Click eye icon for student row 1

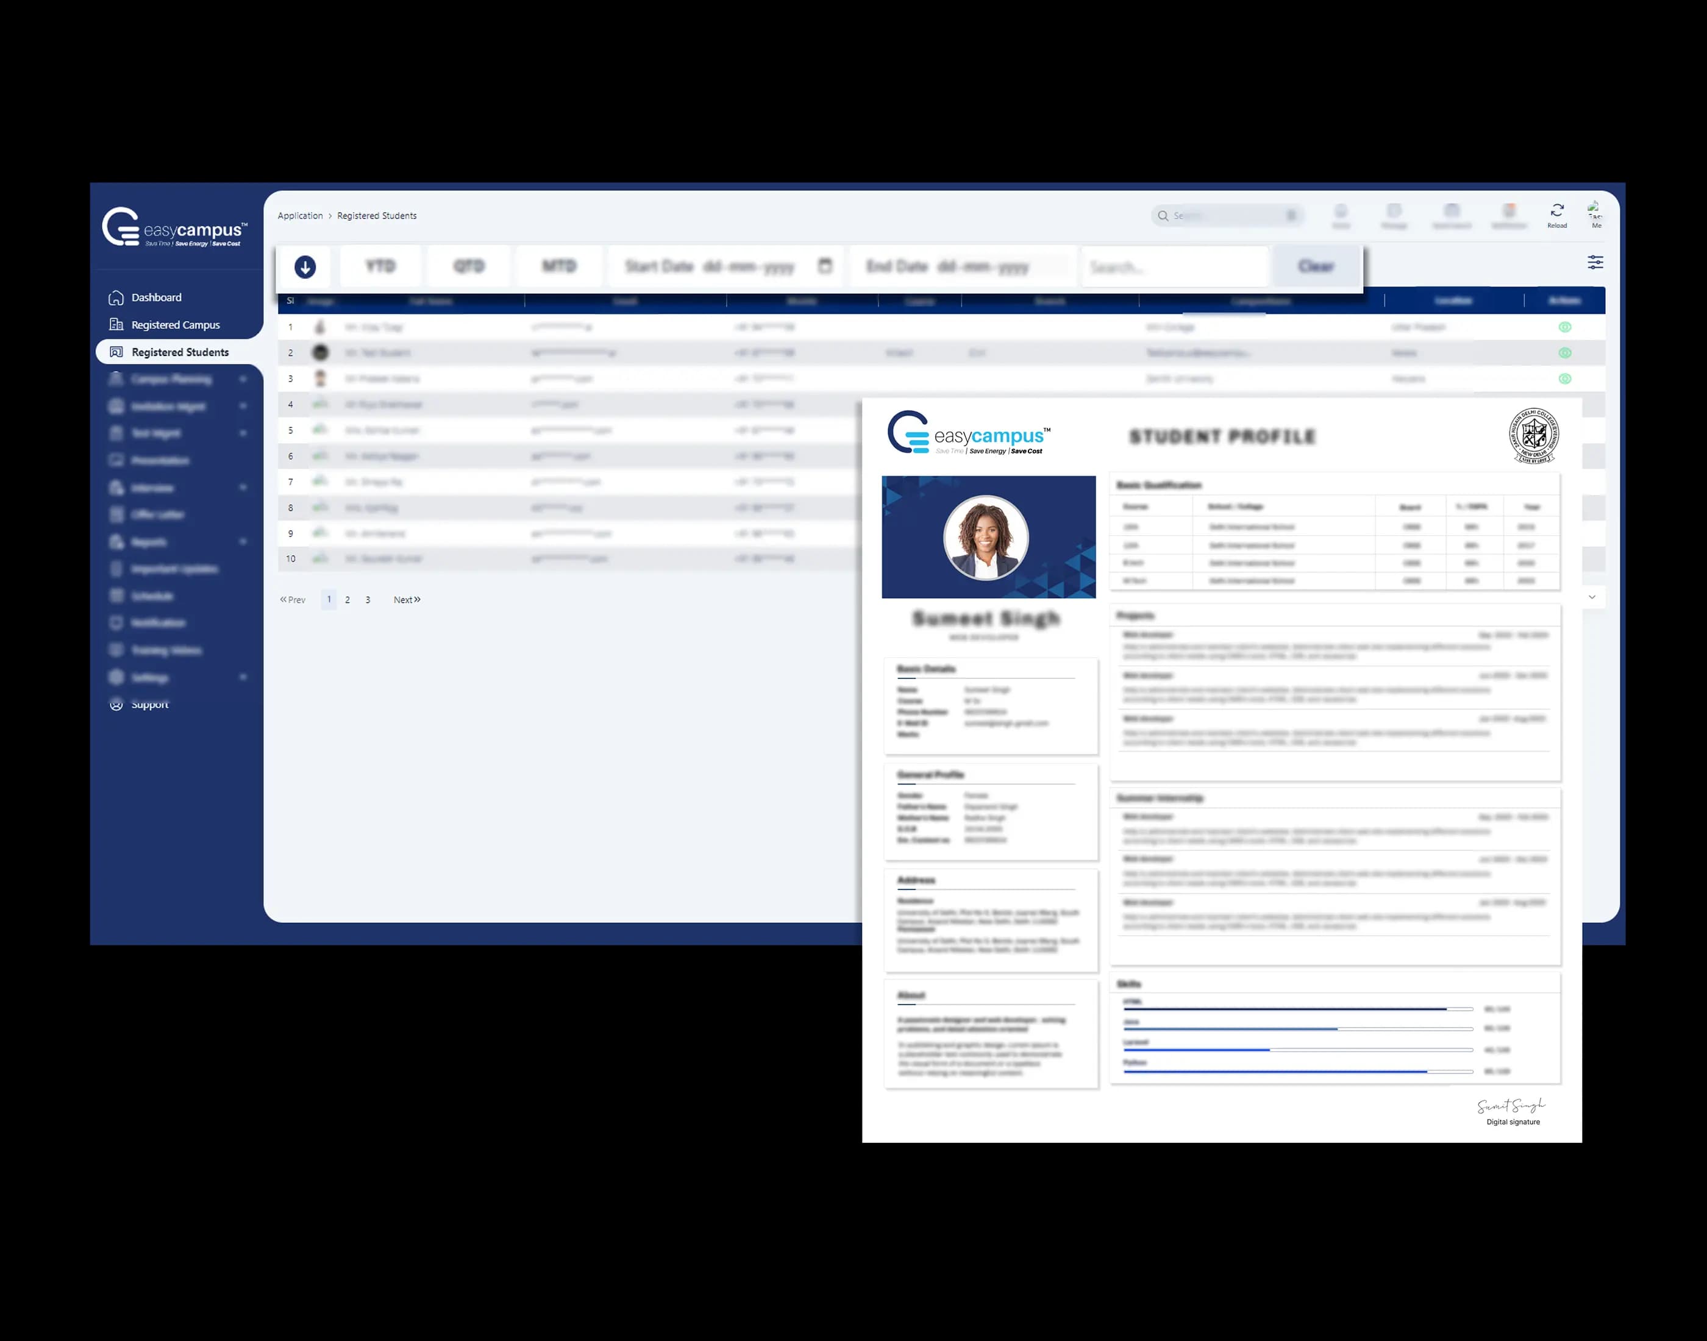click(1564, 327)
